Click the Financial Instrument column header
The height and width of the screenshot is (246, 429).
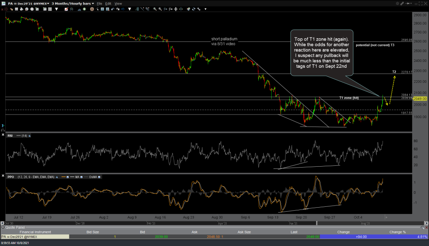click(x=34, y=232)
